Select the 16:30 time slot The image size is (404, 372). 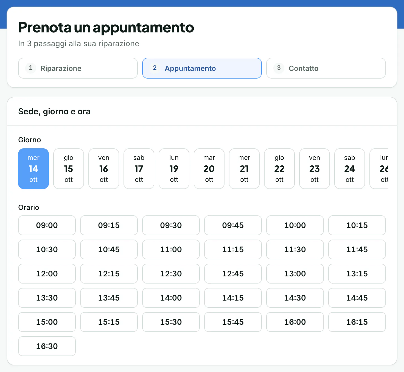(x=47, y=346)
